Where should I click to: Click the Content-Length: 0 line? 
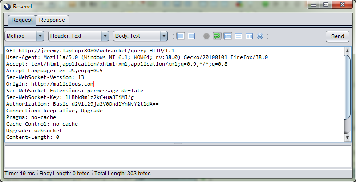[32, 137]
